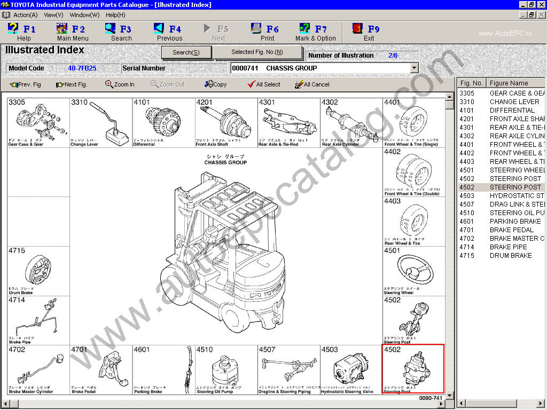Open F1 Help
The width and height of the screenshot is (547, 410).
[x=22, y=32]
